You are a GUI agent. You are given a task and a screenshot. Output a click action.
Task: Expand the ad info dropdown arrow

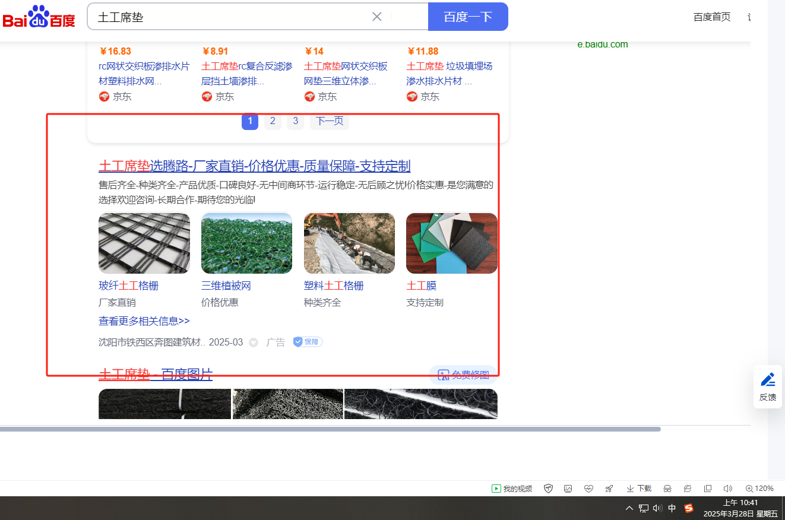pos(254,343)
